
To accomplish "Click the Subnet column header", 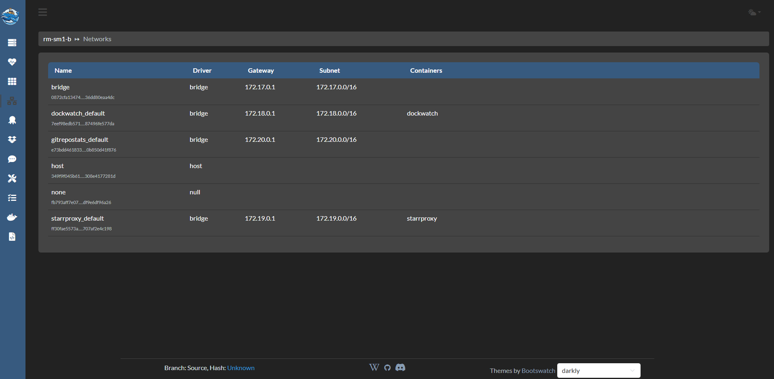I will pyautogui.click(x=330, y=70).
